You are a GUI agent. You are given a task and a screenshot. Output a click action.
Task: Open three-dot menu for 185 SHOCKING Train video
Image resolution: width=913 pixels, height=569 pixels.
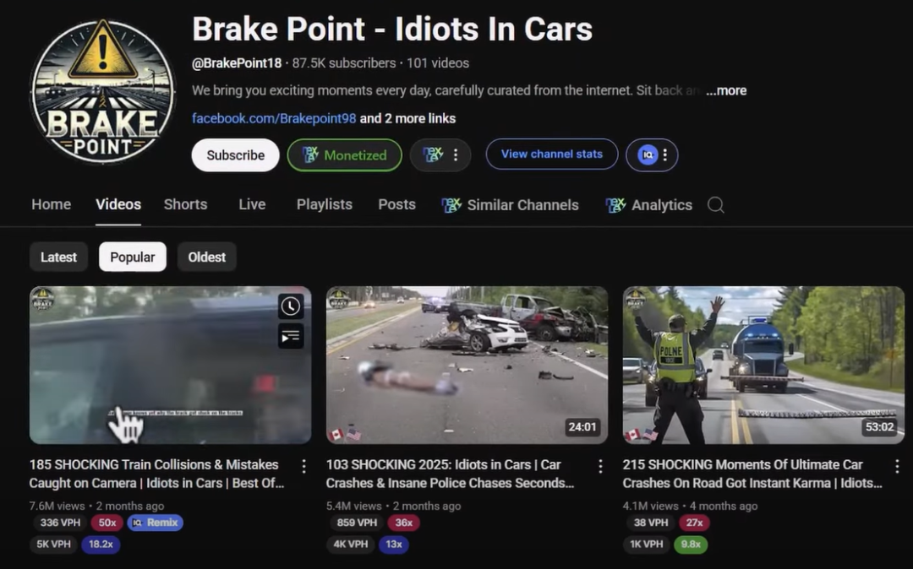pos(303,466)
